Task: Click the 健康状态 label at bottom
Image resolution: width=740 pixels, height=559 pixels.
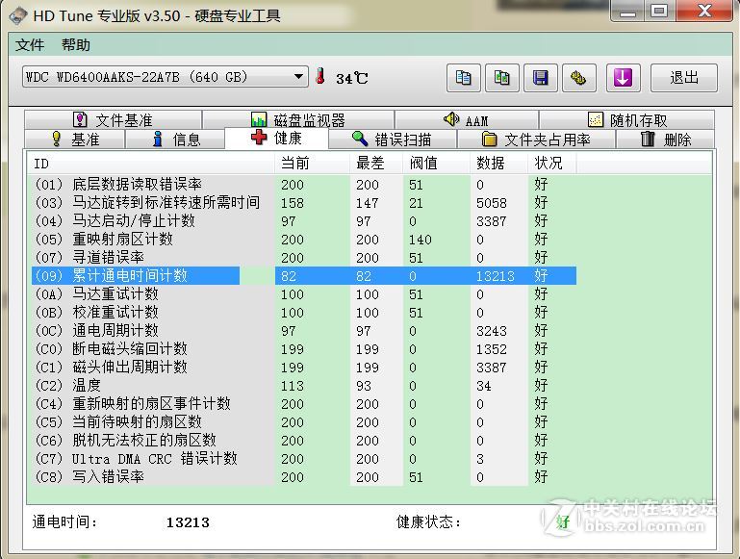Action: click(x=428, y=522)
